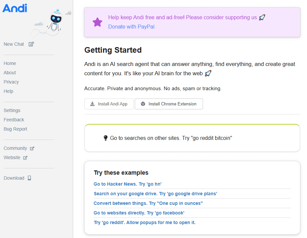Click the lightbulb tip icon

106,138
